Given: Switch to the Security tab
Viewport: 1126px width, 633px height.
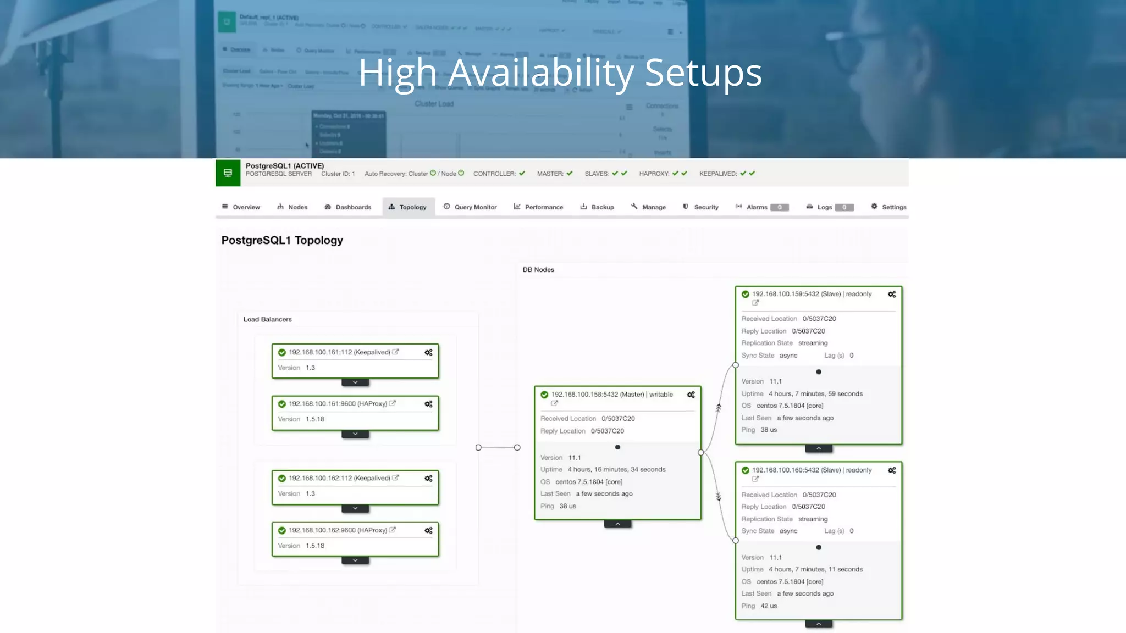Looking at the screenshot, I should [x=700, y=207].
